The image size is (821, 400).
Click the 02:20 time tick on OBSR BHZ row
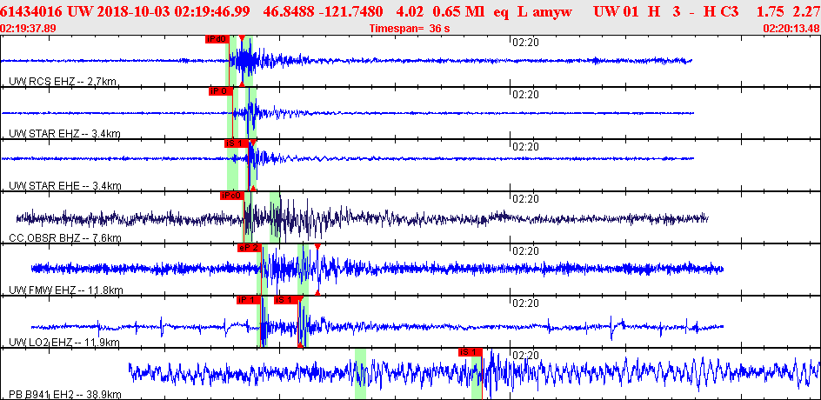[x=525, y=199]
